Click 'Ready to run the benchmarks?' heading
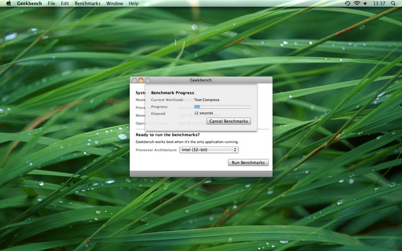This screenshot has height=251, width=402. [x=168, y=135]
